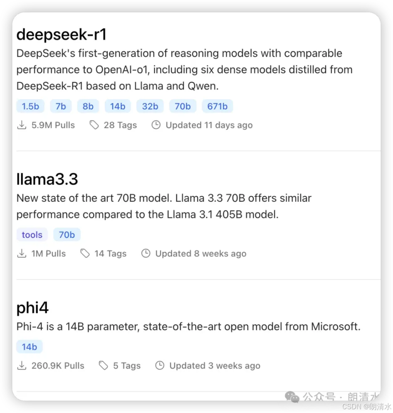This screenshot has width=393, height=413.
Task: Open the phi4 model title
Action: (32, 308)
